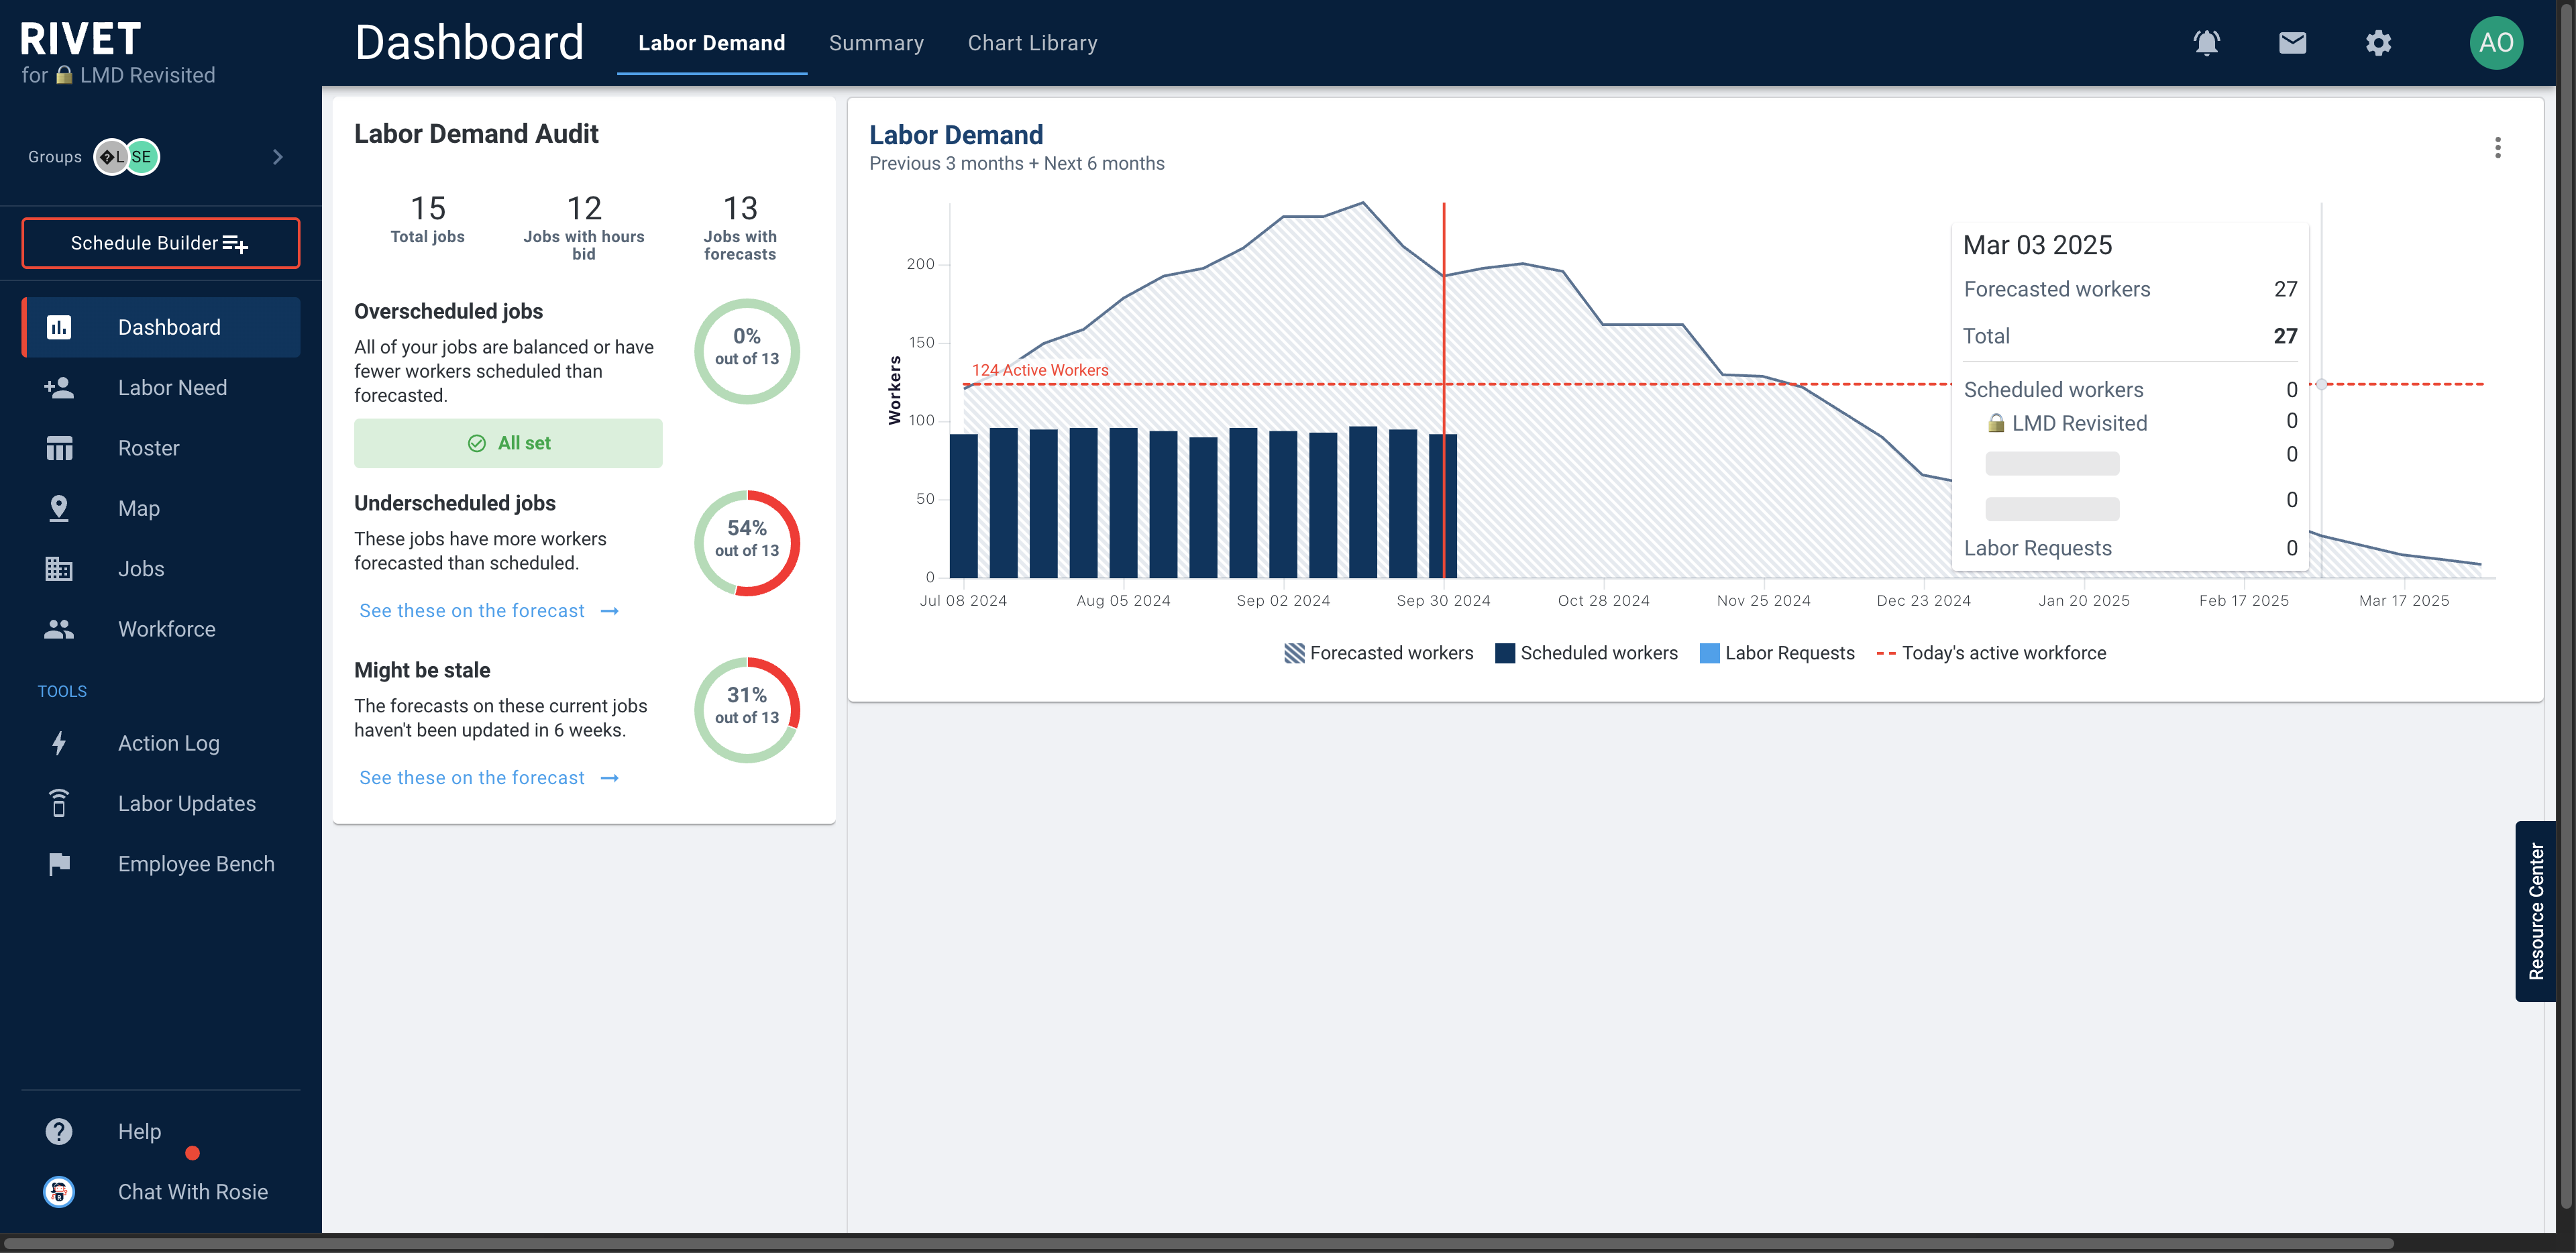Switch to the Summary tab
The height and width of the screenshot is (1253, 2576).
876,43
